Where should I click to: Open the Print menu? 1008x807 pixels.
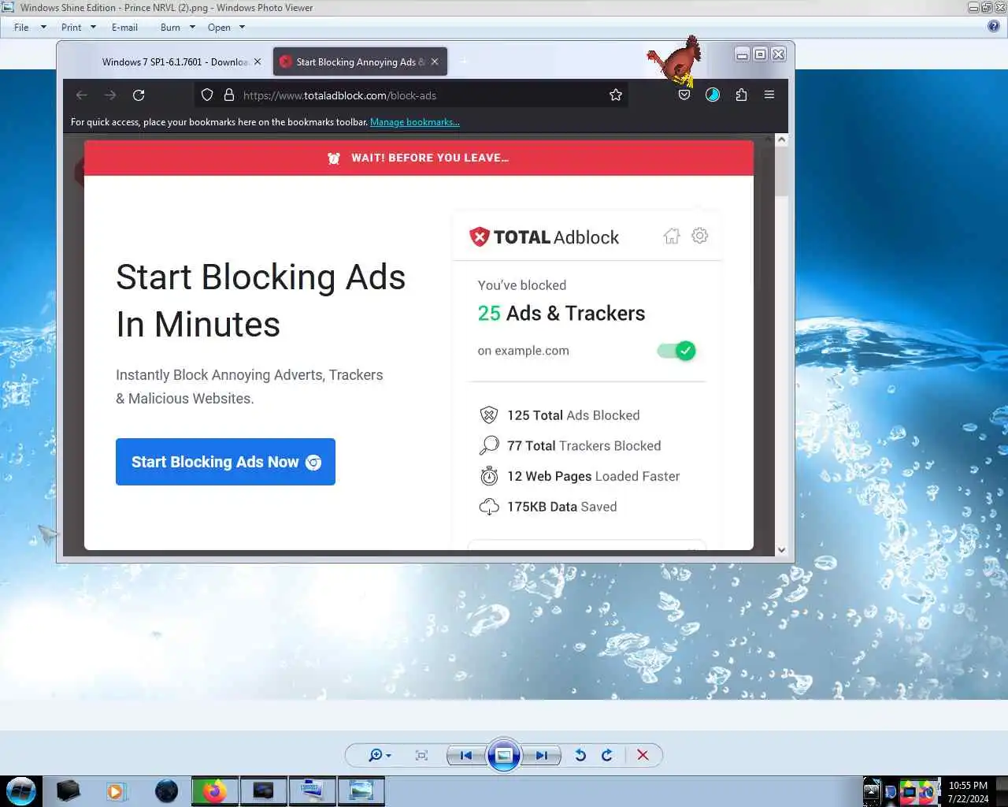(71, 28)
